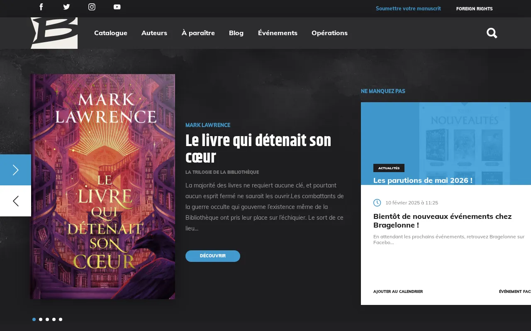Open the Opérations menu item
The height and width of the screenshot is (331, 531).
tap(329, 33)
